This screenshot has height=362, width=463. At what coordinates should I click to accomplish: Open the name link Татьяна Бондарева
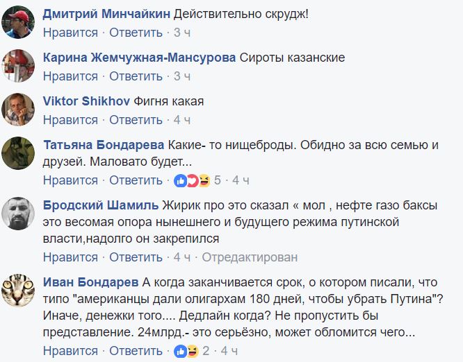[104, 145]
